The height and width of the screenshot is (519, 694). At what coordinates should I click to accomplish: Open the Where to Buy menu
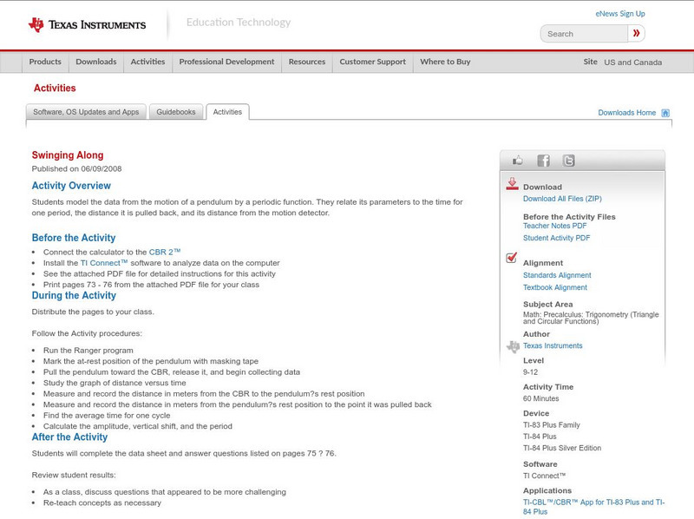[x=445, y=62]
